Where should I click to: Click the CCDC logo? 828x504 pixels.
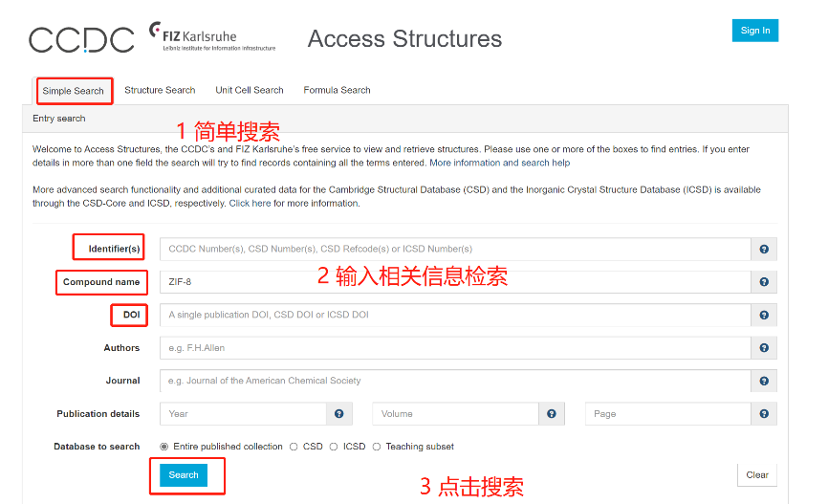coord(81,39)
